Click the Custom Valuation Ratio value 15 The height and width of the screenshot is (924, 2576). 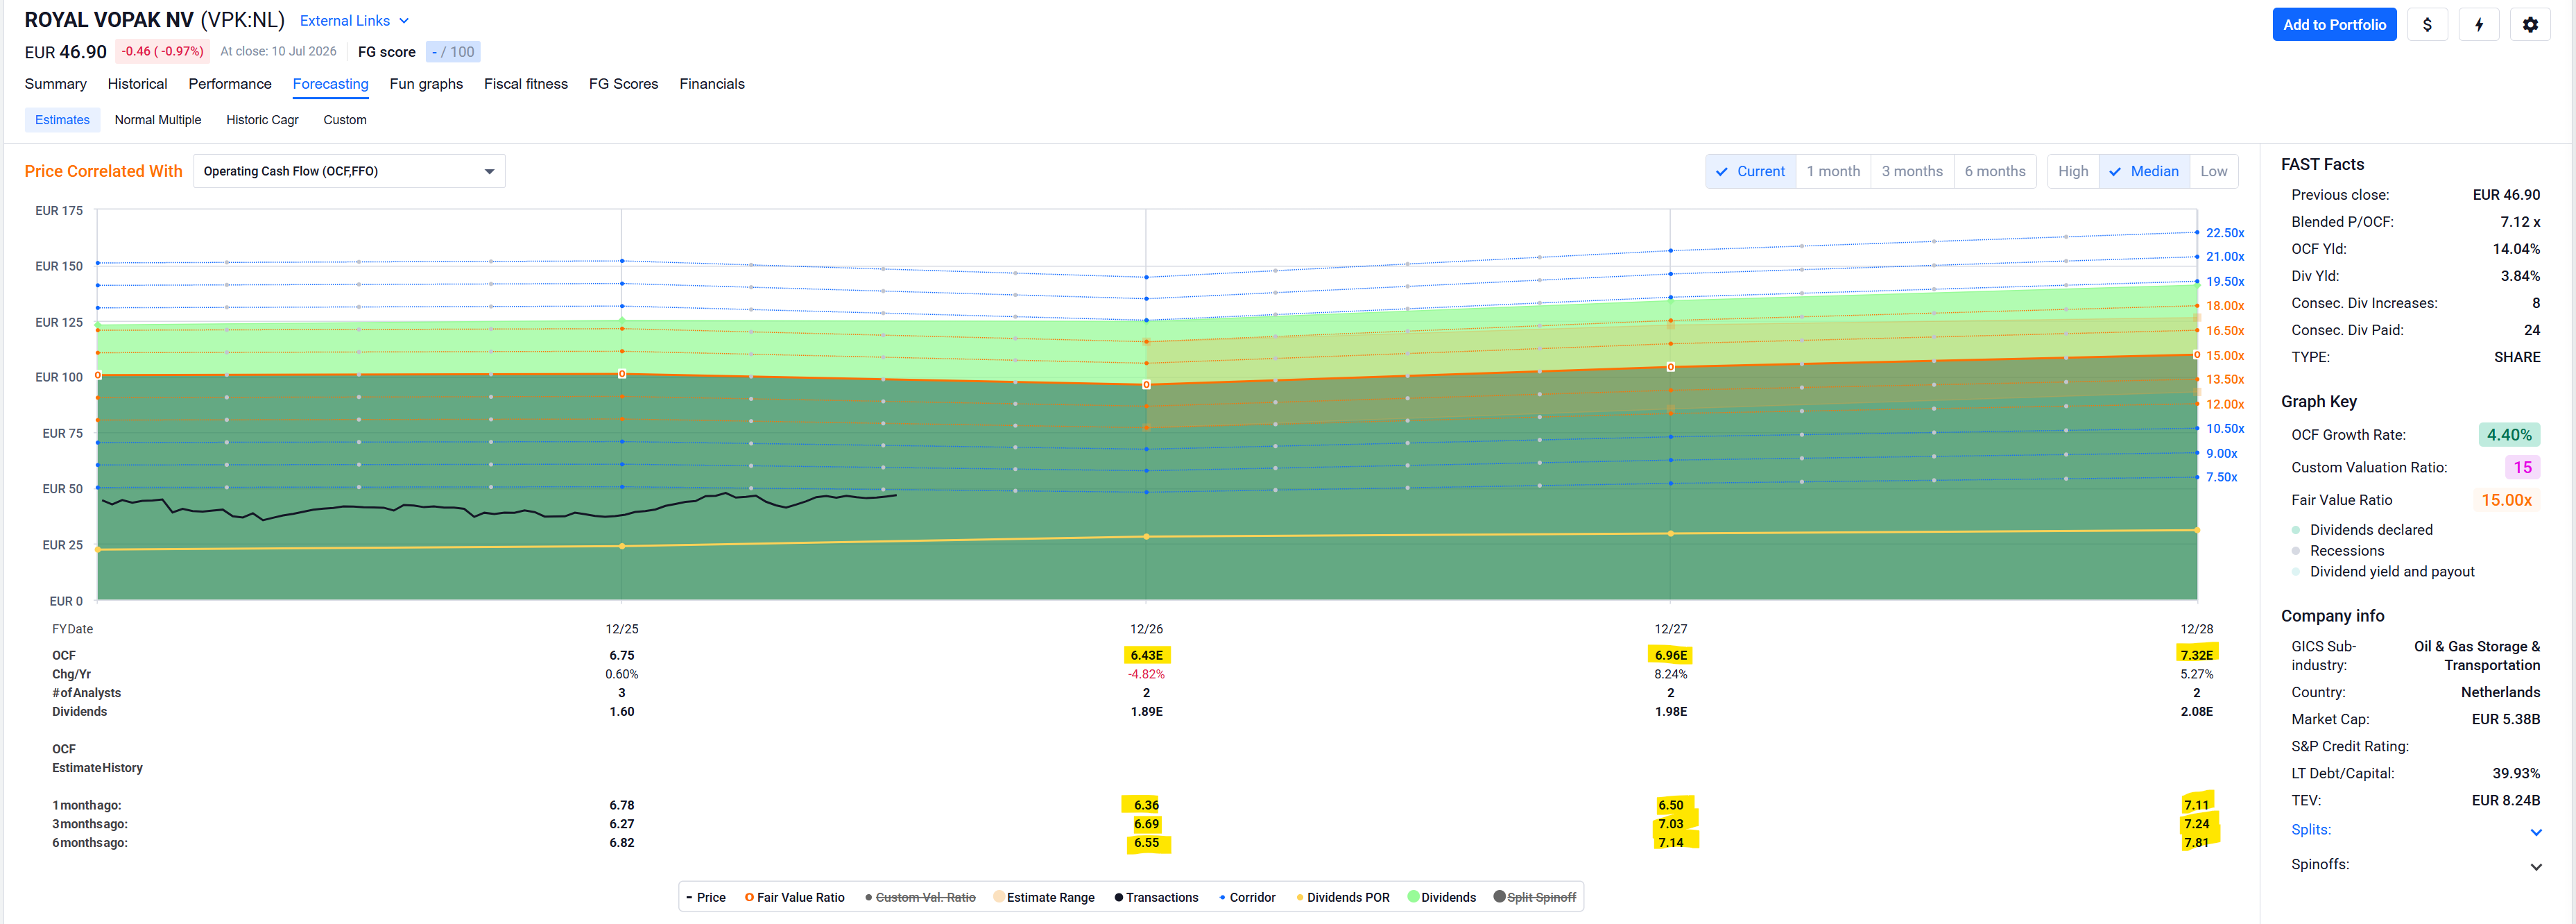[x=2522, y=467]
